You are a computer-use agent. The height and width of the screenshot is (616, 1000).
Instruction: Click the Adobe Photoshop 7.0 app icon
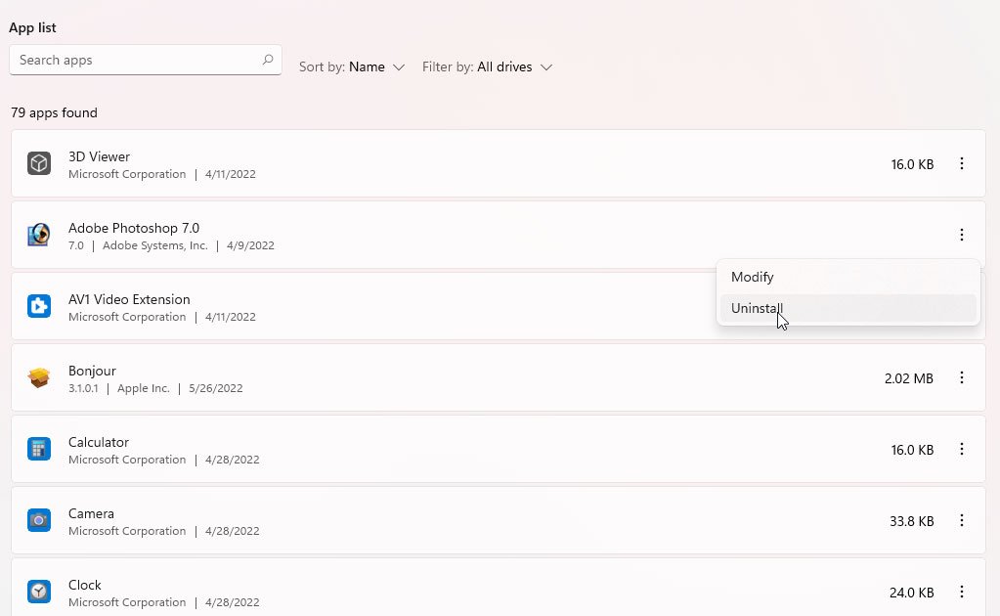39,236
